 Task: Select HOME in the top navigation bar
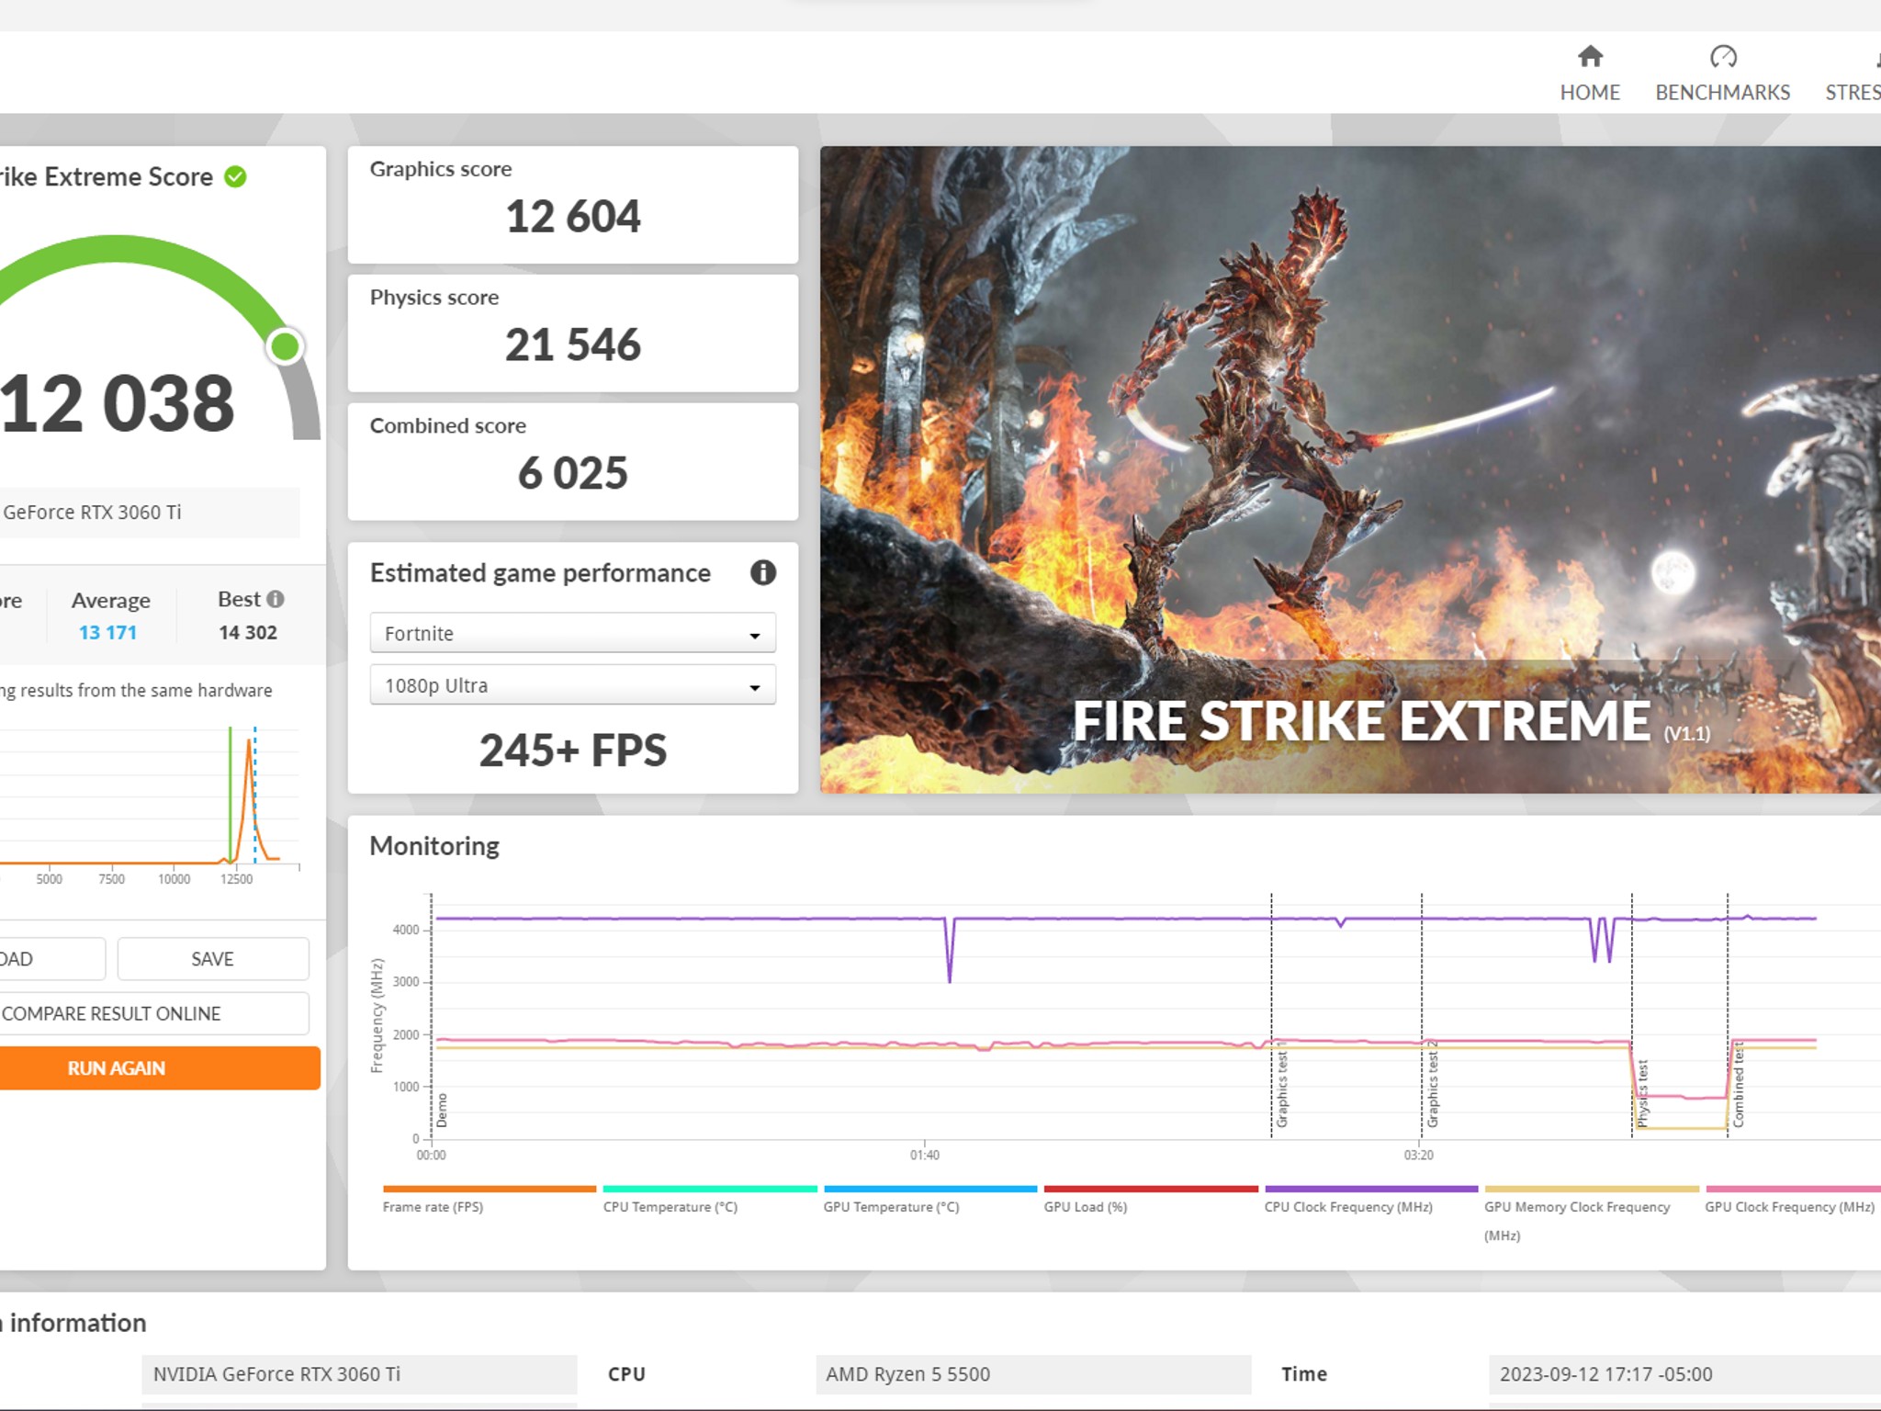(1590, 92)
